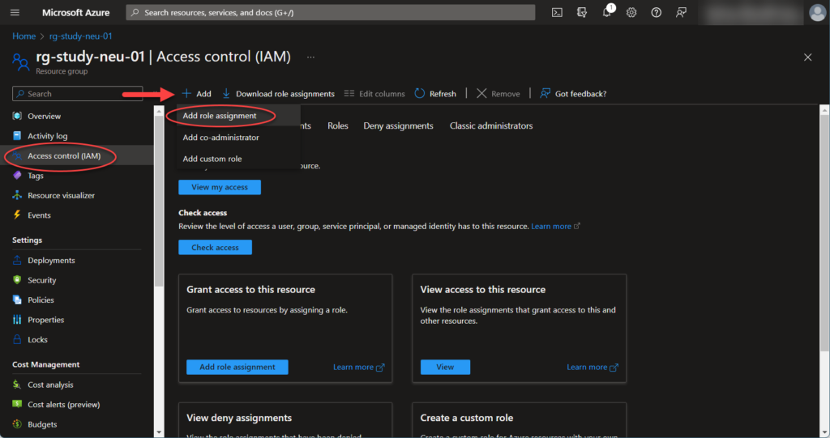
Task: Open Learn more link in Grant access card
Action: pos(358,367)
